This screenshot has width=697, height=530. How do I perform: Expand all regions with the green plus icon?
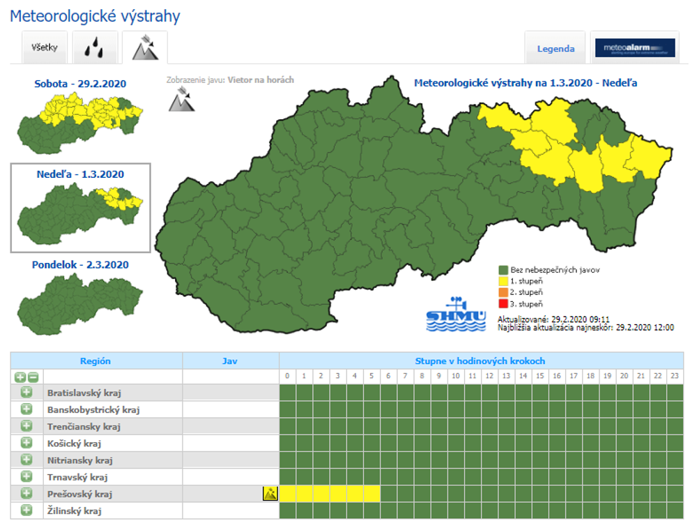(x=20, y=377)
